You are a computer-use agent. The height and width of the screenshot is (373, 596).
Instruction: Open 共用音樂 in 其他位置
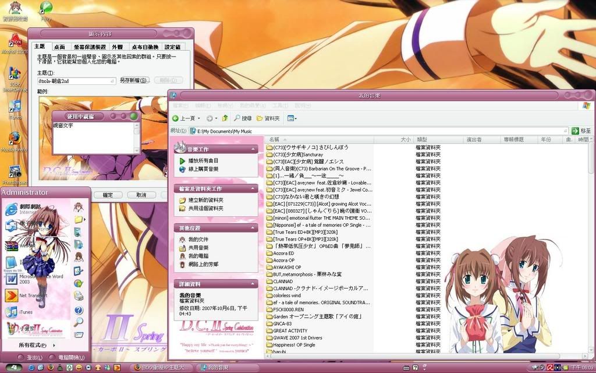click(x=198, y=248)
